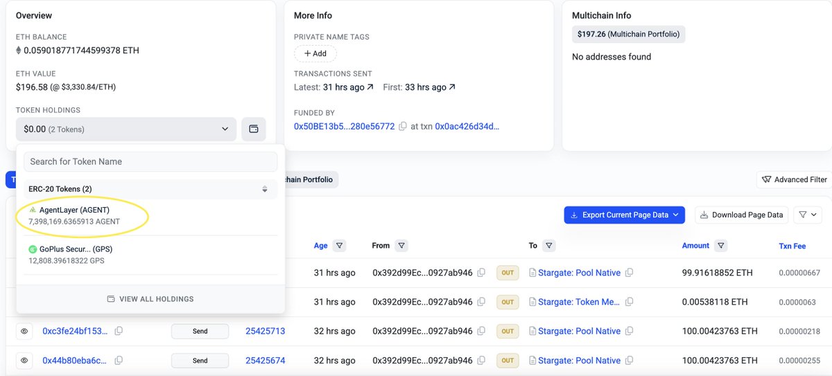Open latest transaction arrow (31 hrs ago)
832x376 pixels.
[370, 87]
